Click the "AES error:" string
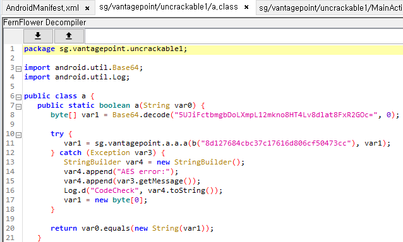 pyautogui.click(x=144, y=171)
